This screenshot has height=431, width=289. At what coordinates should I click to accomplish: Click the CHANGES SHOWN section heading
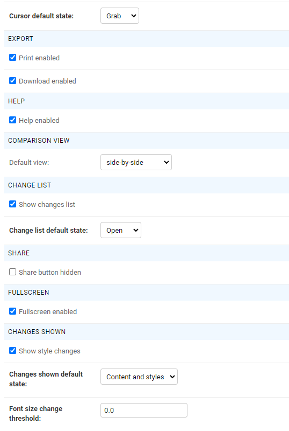coord(37,332)
